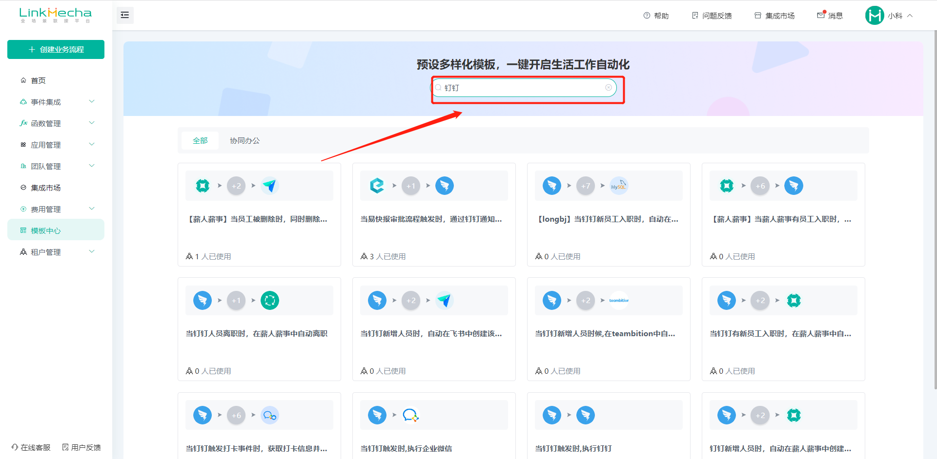Screen dimensions: 937x459
Task: Open 集成市场 in top bar
Action: point(774,16)
